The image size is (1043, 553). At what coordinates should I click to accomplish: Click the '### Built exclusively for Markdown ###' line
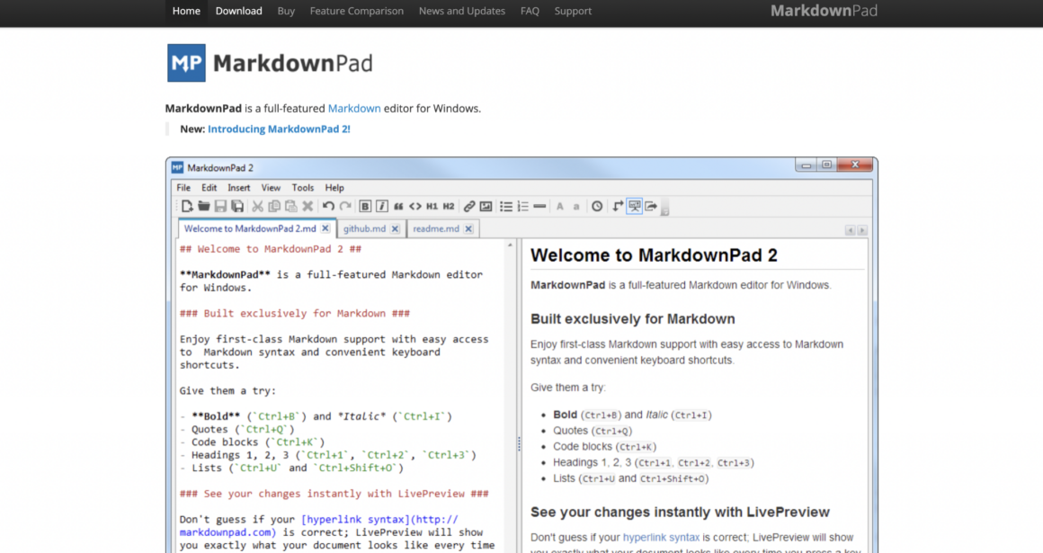coord(295,314)
